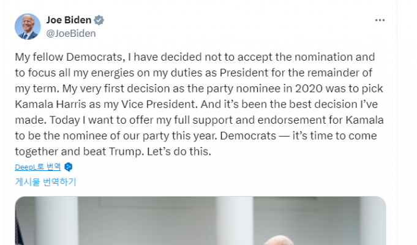Click the DeepL hexagon logo icon
Image resolution: width=417 pixels, height=245 pixels.
(x=69, y=167)
